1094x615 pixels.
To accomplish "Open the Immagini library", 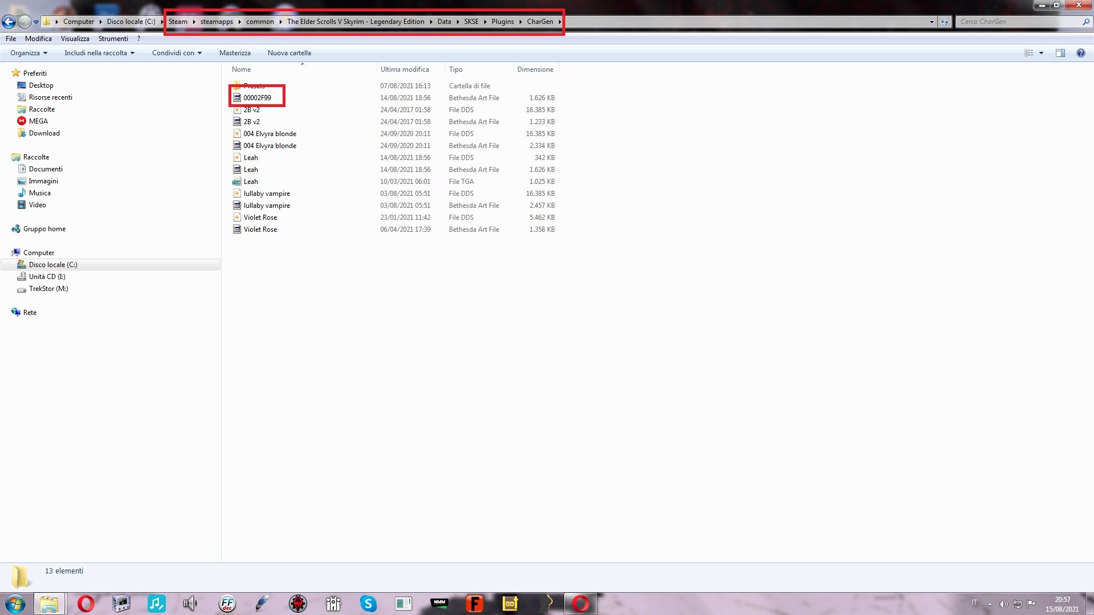I will [43, 181].
